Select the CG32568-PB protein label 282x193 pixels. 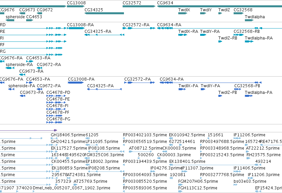click(x=247, y=86)
